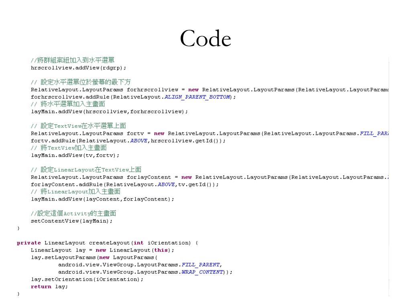Click the line "LinearLayout lay = new LinearLayout(this);"

coord(102,250)
